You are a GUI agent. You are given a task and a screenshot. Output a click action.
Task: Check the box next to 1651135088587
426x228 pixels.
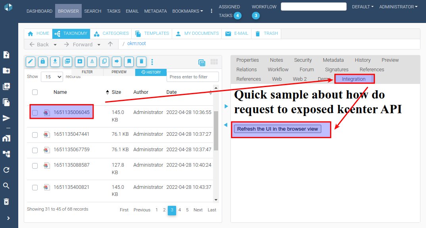pos(35,165)
